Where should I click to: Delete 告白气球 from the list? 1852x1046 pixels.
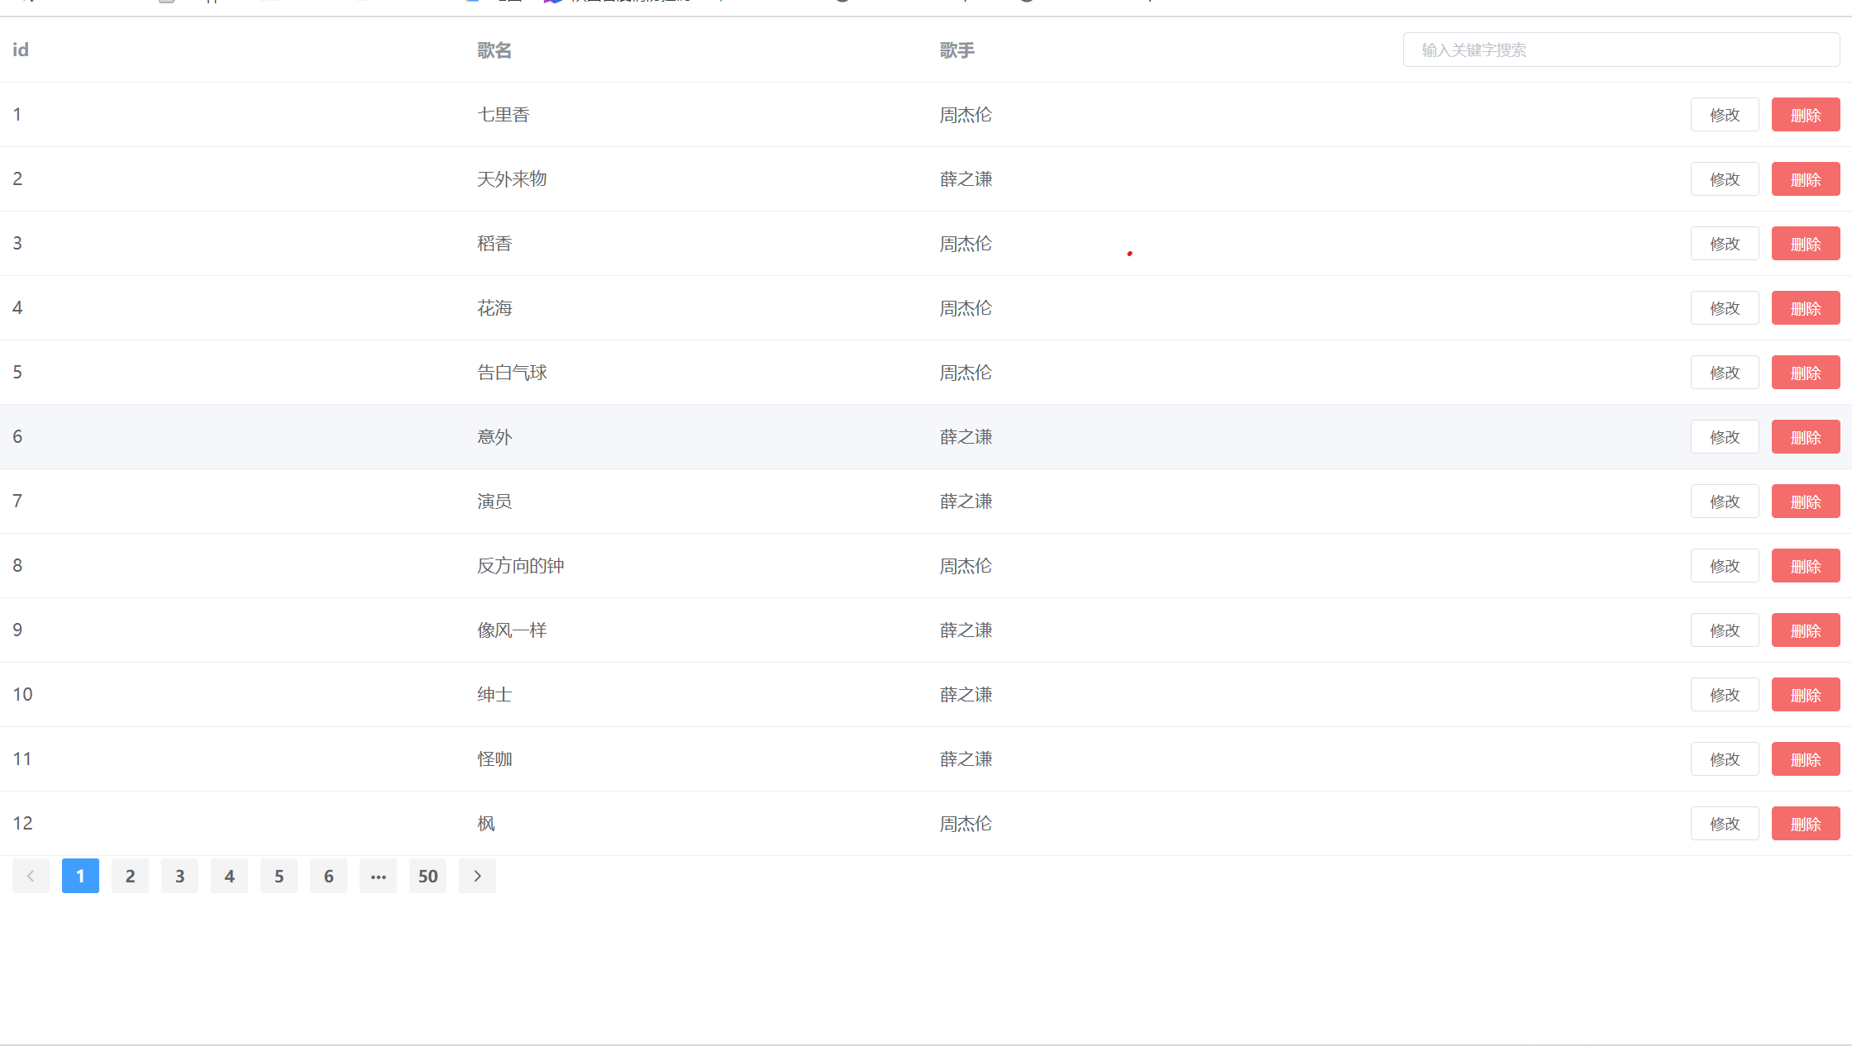click(1806, 373)
